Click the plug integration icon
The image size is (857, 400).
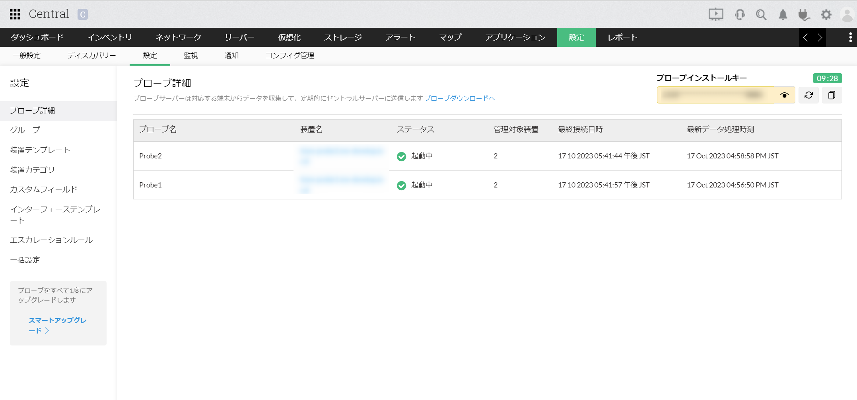(x=804, y=15)
